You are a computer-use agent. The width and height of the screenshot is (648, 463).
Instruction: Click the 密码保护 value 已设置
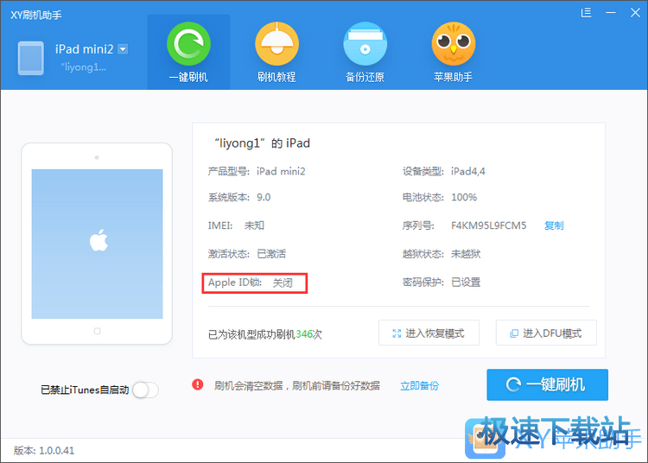[x=466, y=282]
